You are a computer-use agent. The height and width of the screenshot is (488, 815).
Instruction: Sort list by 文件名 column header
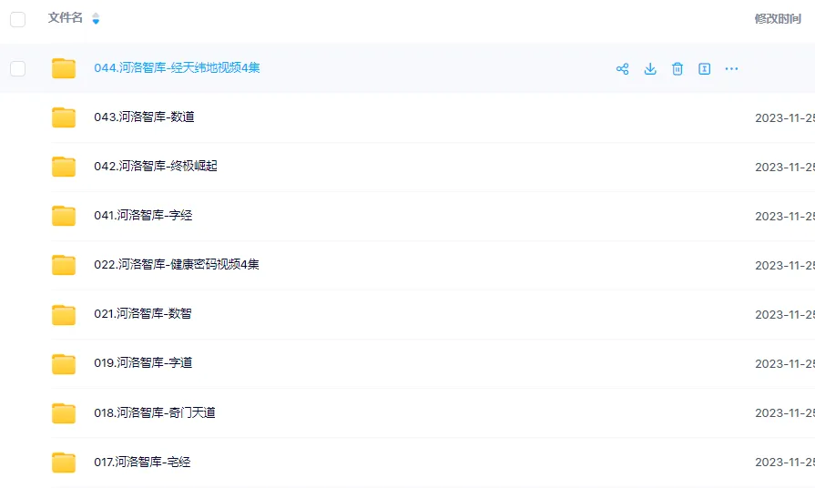tap(66, 18)
